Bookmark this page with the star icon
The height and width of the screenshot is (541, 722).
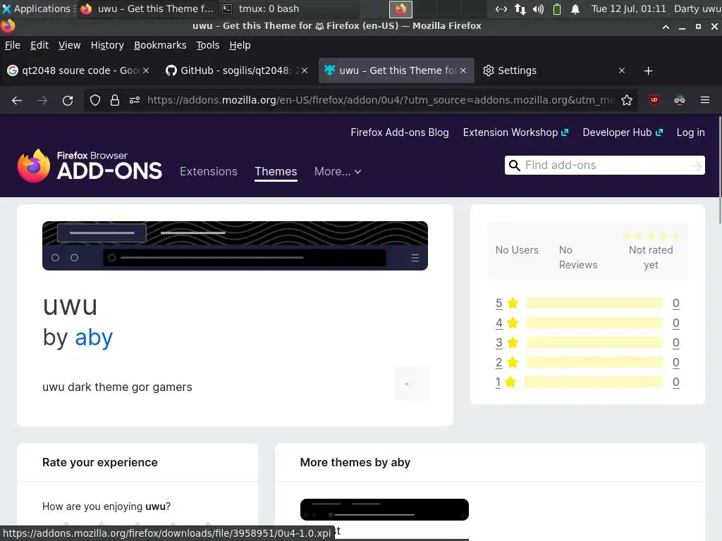[627, 100]
